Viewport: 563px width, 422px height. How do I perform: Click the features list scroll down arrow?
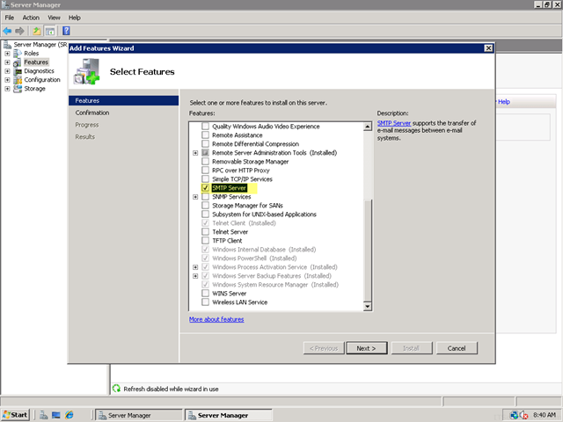coord(368,307)
